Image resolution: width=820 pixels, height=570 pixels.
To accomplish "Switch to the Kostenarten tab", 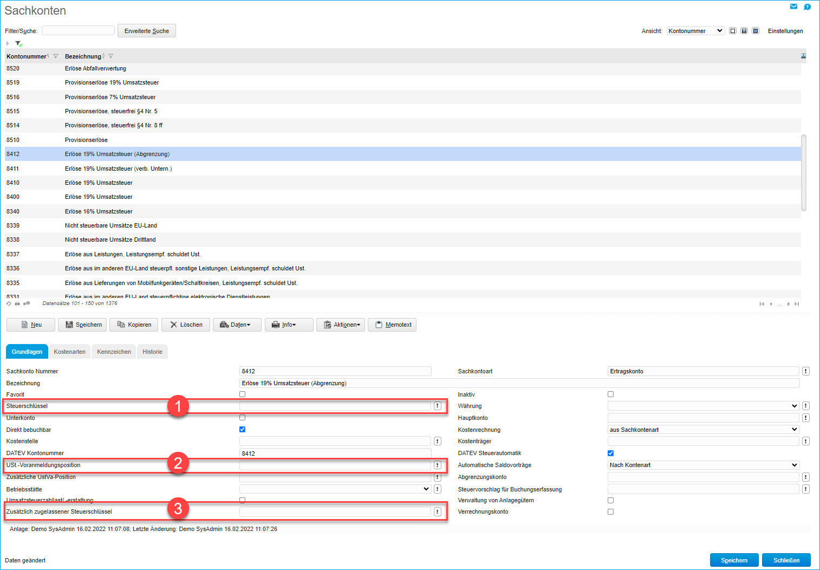I will point(70,352).
